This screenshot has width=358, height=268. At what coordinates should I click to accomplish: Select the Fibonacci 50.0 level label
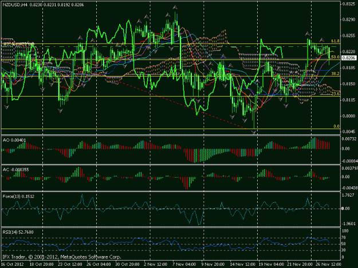click(x=335, y=57)
